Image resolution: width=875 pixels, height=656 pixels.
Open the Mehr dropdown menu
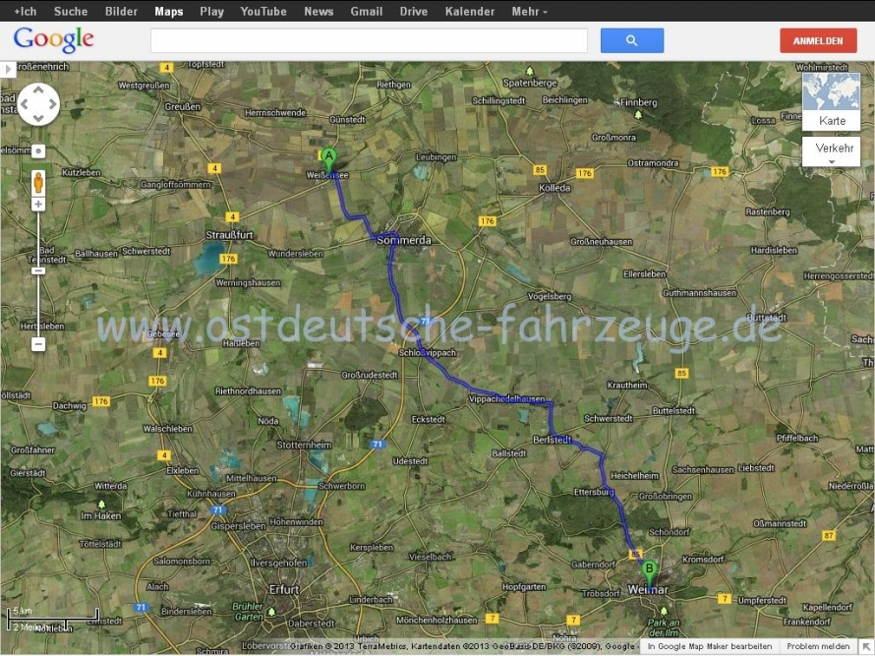[529, 11]
